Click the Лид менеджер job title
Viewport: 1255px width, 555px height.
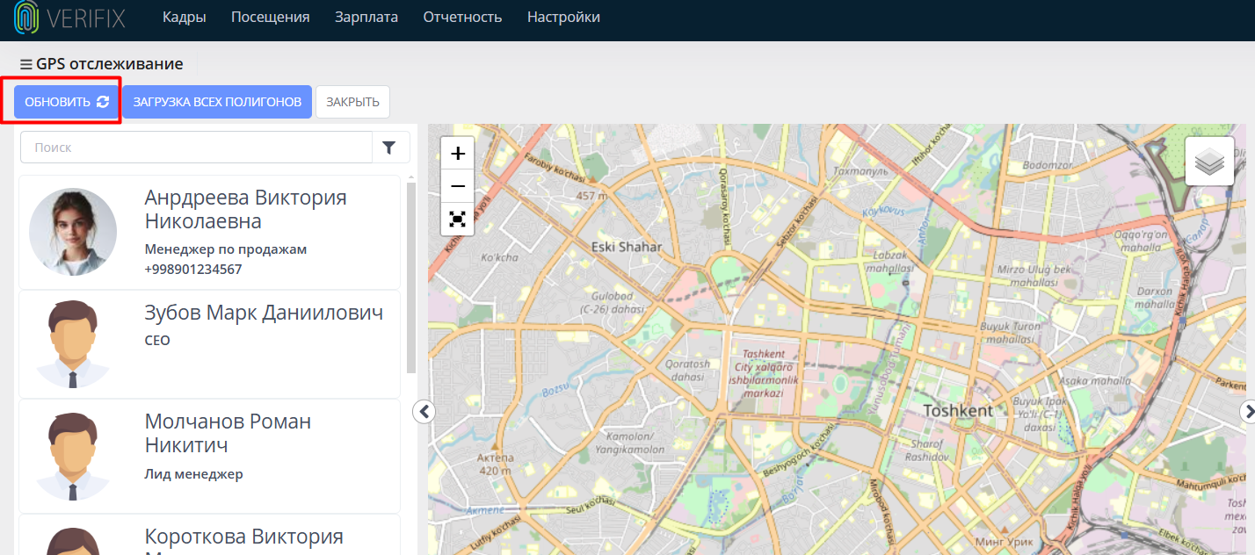coord(193,474)
